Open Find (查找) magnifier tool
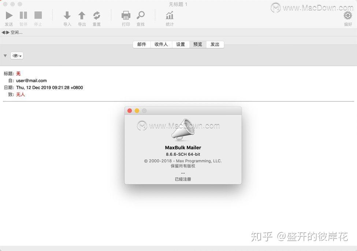Image resolution: width=357 pixels, height=251 pixels. [x=141, y=15]
